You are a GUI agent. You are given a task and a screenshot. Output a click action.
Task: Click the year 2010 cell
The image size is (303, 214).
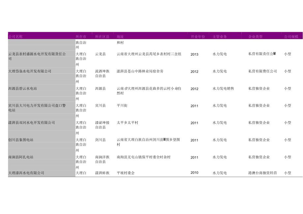click(x=194, y=173)
